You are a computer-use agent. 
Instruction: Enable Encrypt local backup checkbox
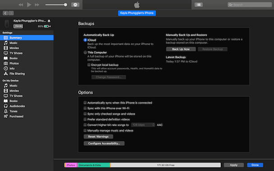click(89, 65)
